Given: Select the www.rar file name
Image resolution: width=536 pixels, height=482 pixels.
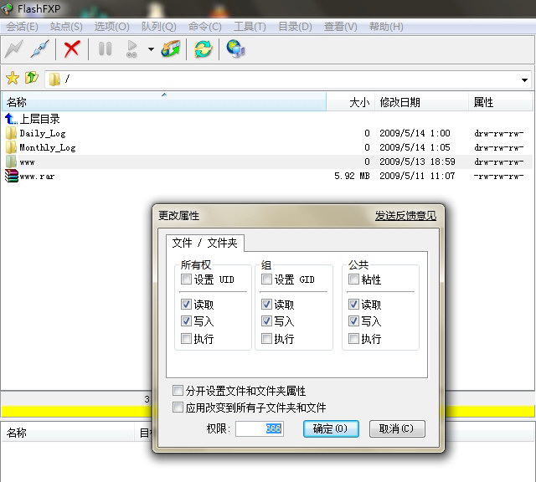Looking at the screenshot, I should click(37, 177).
